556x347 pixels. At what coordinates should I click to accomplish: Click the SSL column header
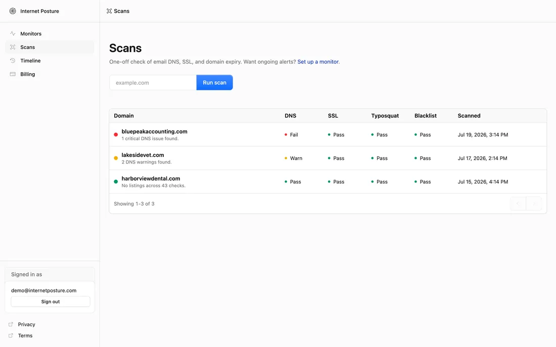(333, 115)
